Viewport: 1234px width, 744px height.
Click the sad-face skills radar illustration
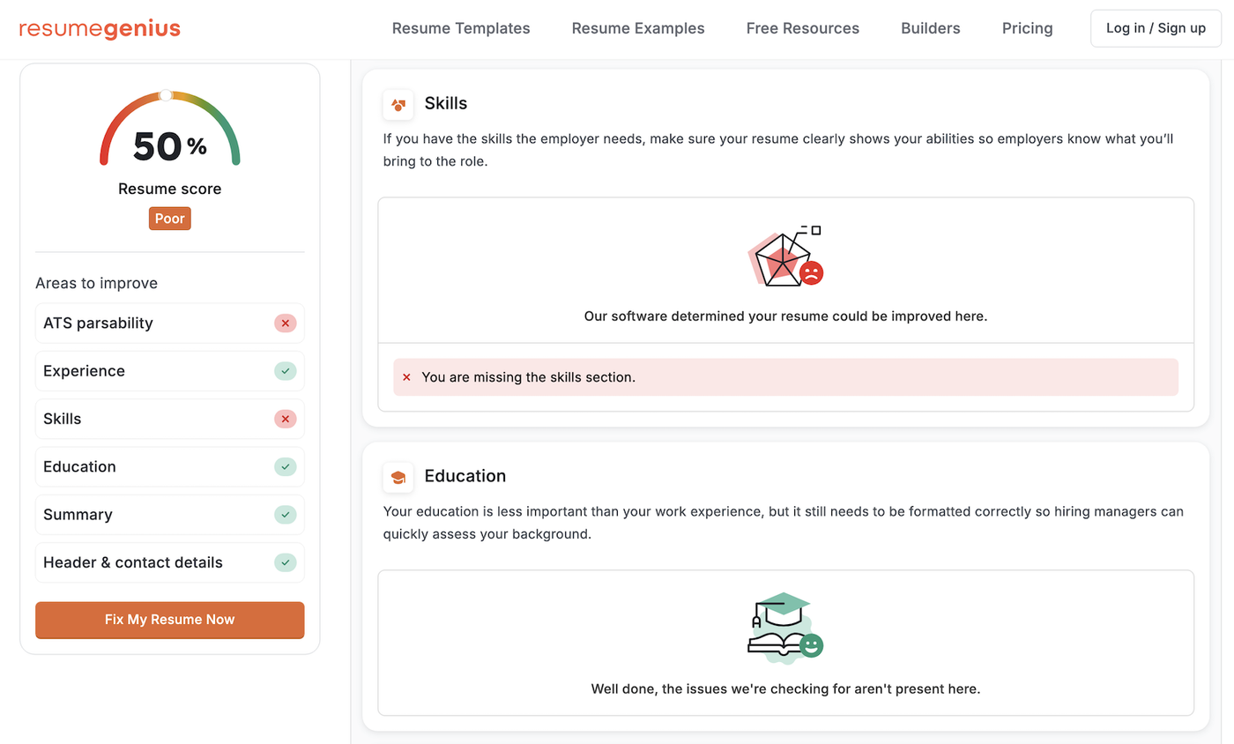784,257
